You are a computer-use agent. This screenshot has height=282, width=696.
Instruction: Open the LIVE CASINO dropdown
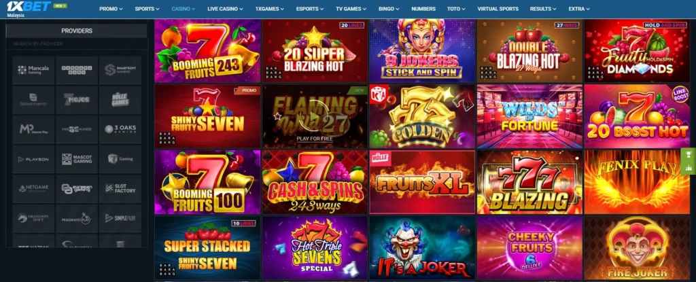point(225,9)
